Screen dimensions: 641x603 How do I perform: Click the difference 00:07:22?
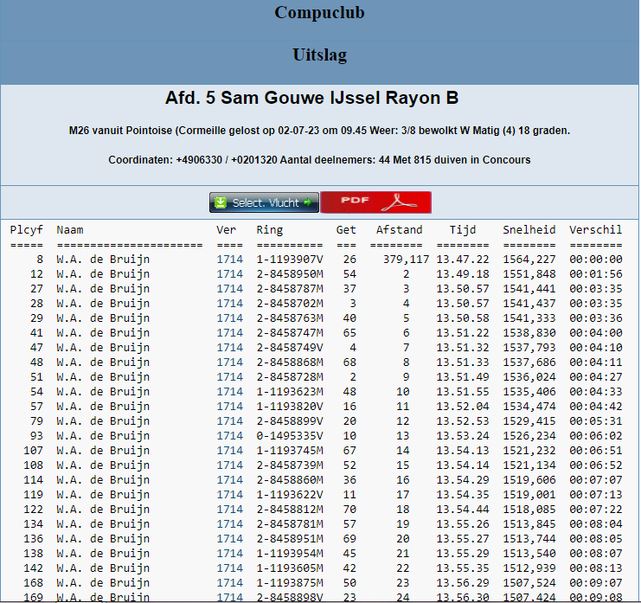click(596, 510)
